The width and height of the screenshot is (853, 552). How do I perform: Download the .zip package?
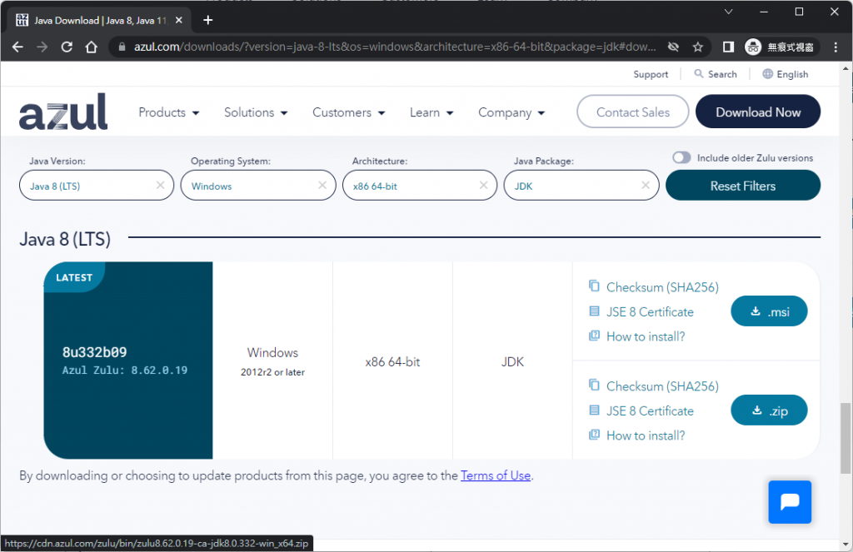click(769, 410)
